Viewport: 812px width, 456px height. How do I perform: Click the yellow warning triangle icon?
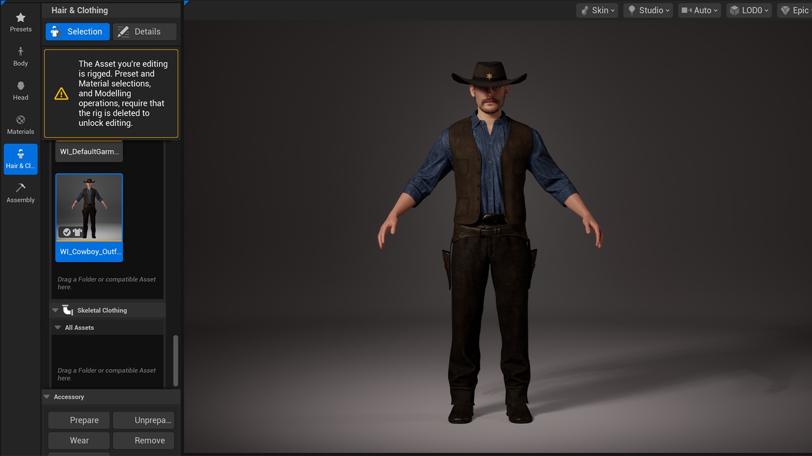click(61, 94)
